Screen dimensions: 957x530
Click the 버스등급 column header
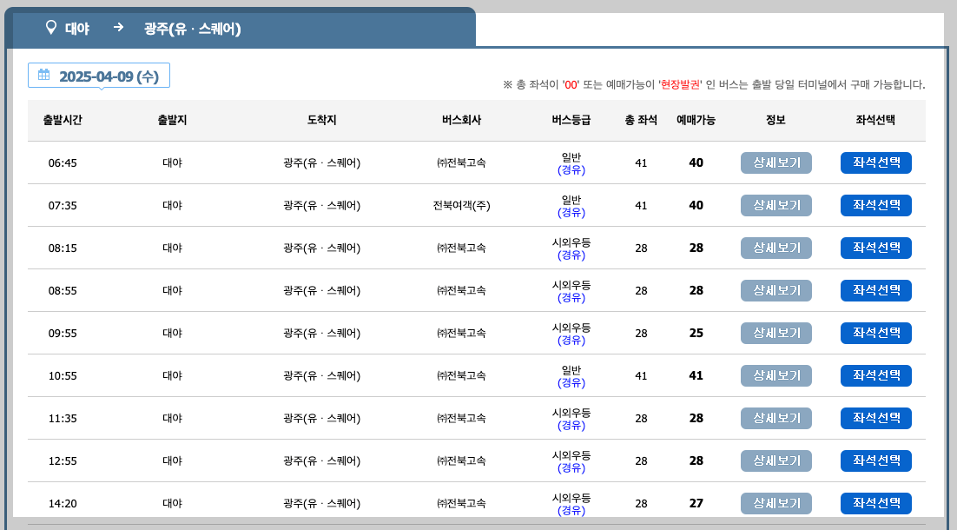572,121
